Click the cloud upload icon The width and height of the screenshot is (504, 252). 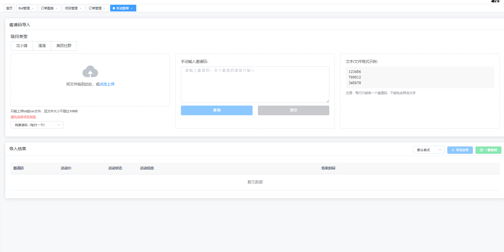coord(90,71)
